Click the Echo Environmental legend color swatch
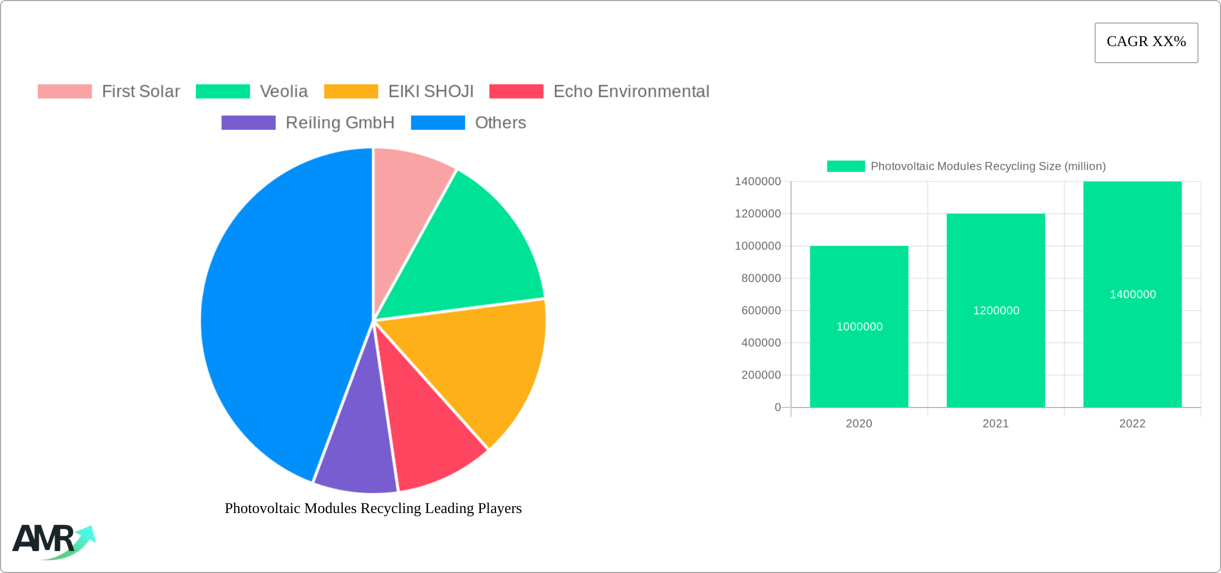This screenshot has height=573, width=1221. coord(516,92)
